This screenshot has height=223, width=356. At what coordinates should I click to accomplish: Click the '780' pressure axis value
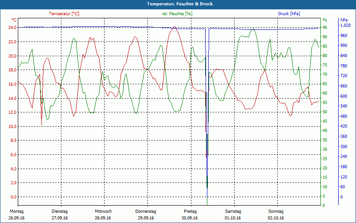click(344, 66)
